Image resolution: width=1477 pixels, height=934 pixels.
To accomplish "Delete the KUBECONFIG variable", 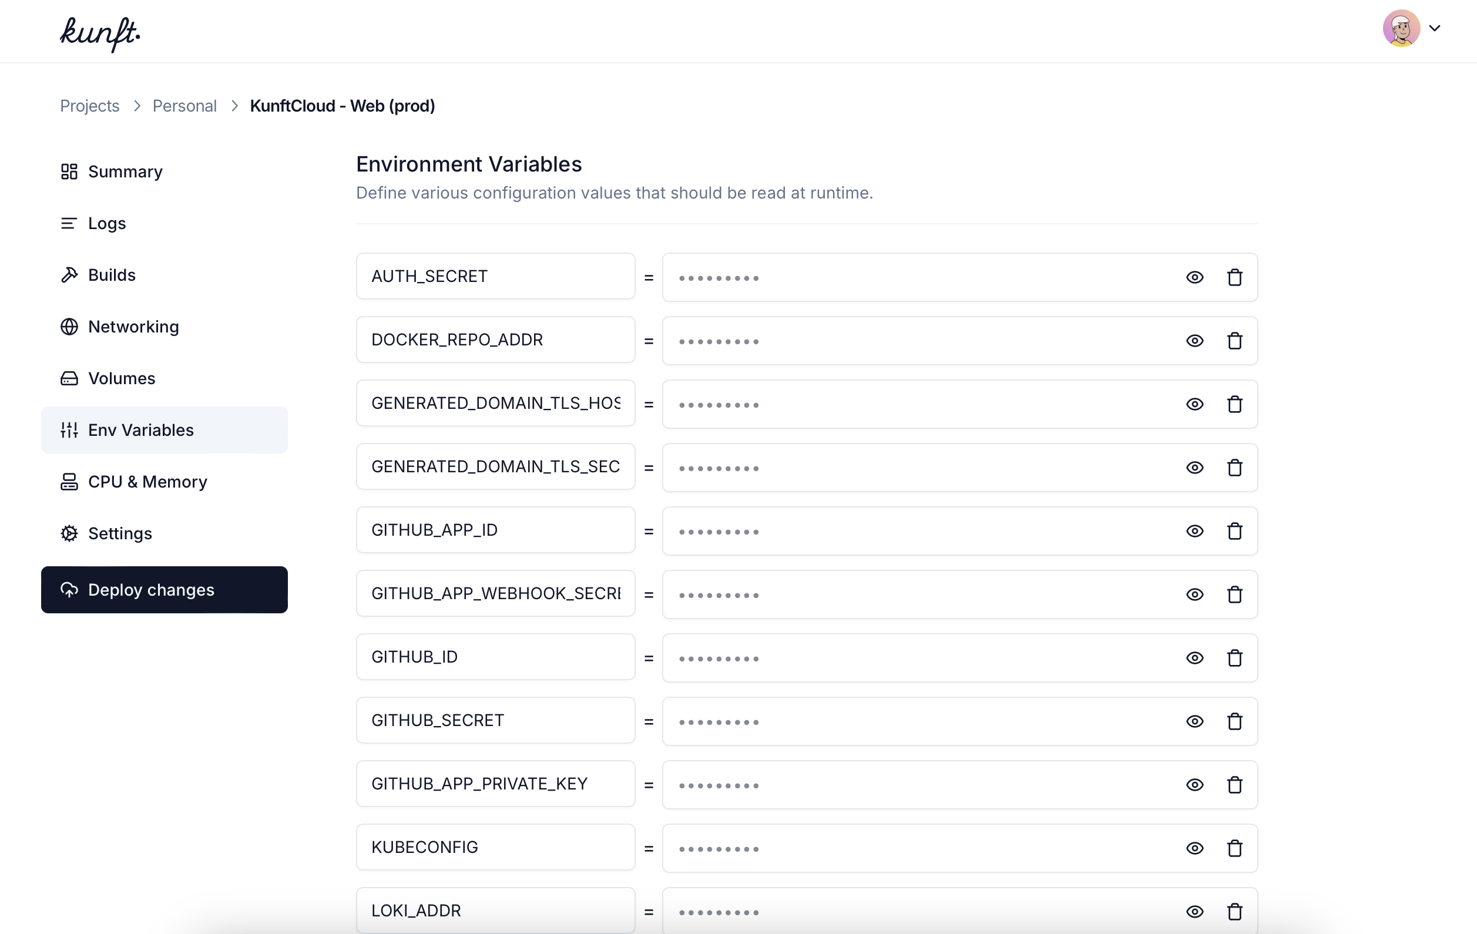I will pyautogui.click(x=1234, y=848).
